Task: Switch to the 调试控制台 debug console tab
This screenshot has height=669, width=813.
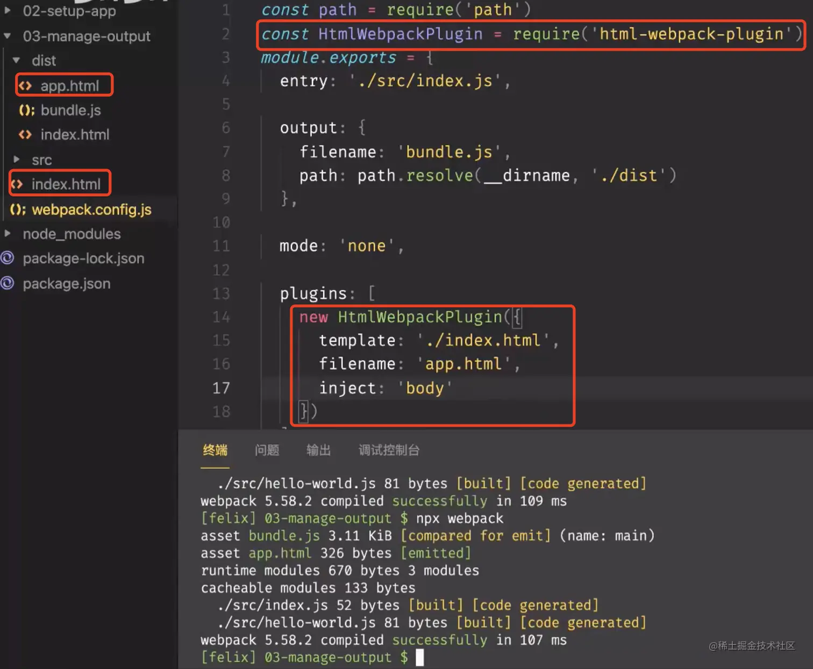Action: click(x=389, y=450)
